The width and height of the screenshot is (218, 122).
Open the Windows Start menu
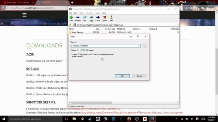pyautogui.click(x=4, y=119)
